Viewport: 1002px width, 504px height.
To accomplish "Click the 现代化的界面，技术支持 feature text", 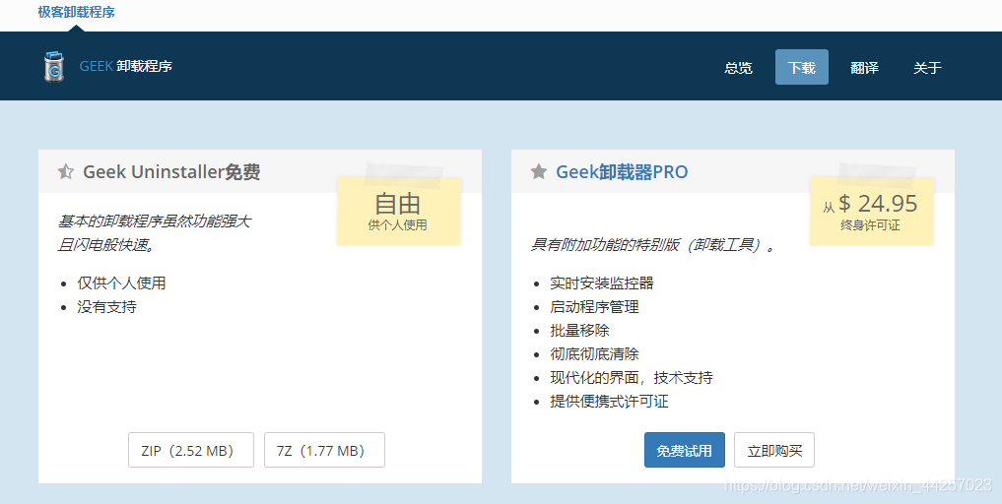I will 632,378.
